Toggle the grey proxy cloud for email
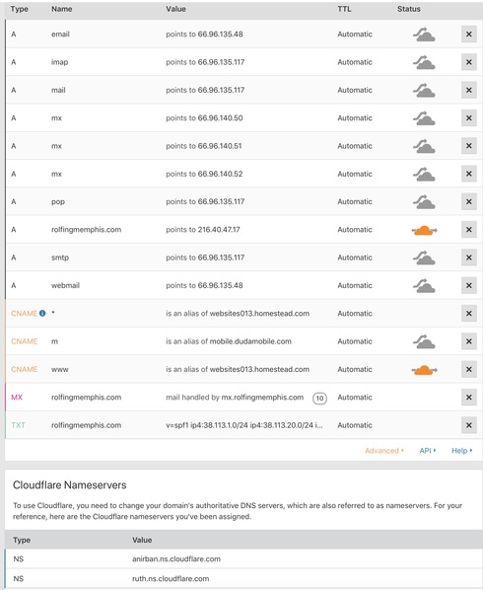Screen dimensions: 483x590 tap(424, 35)
